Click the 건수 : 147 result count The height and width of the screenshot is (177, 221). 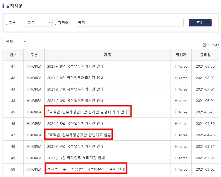tap(211, 45)
